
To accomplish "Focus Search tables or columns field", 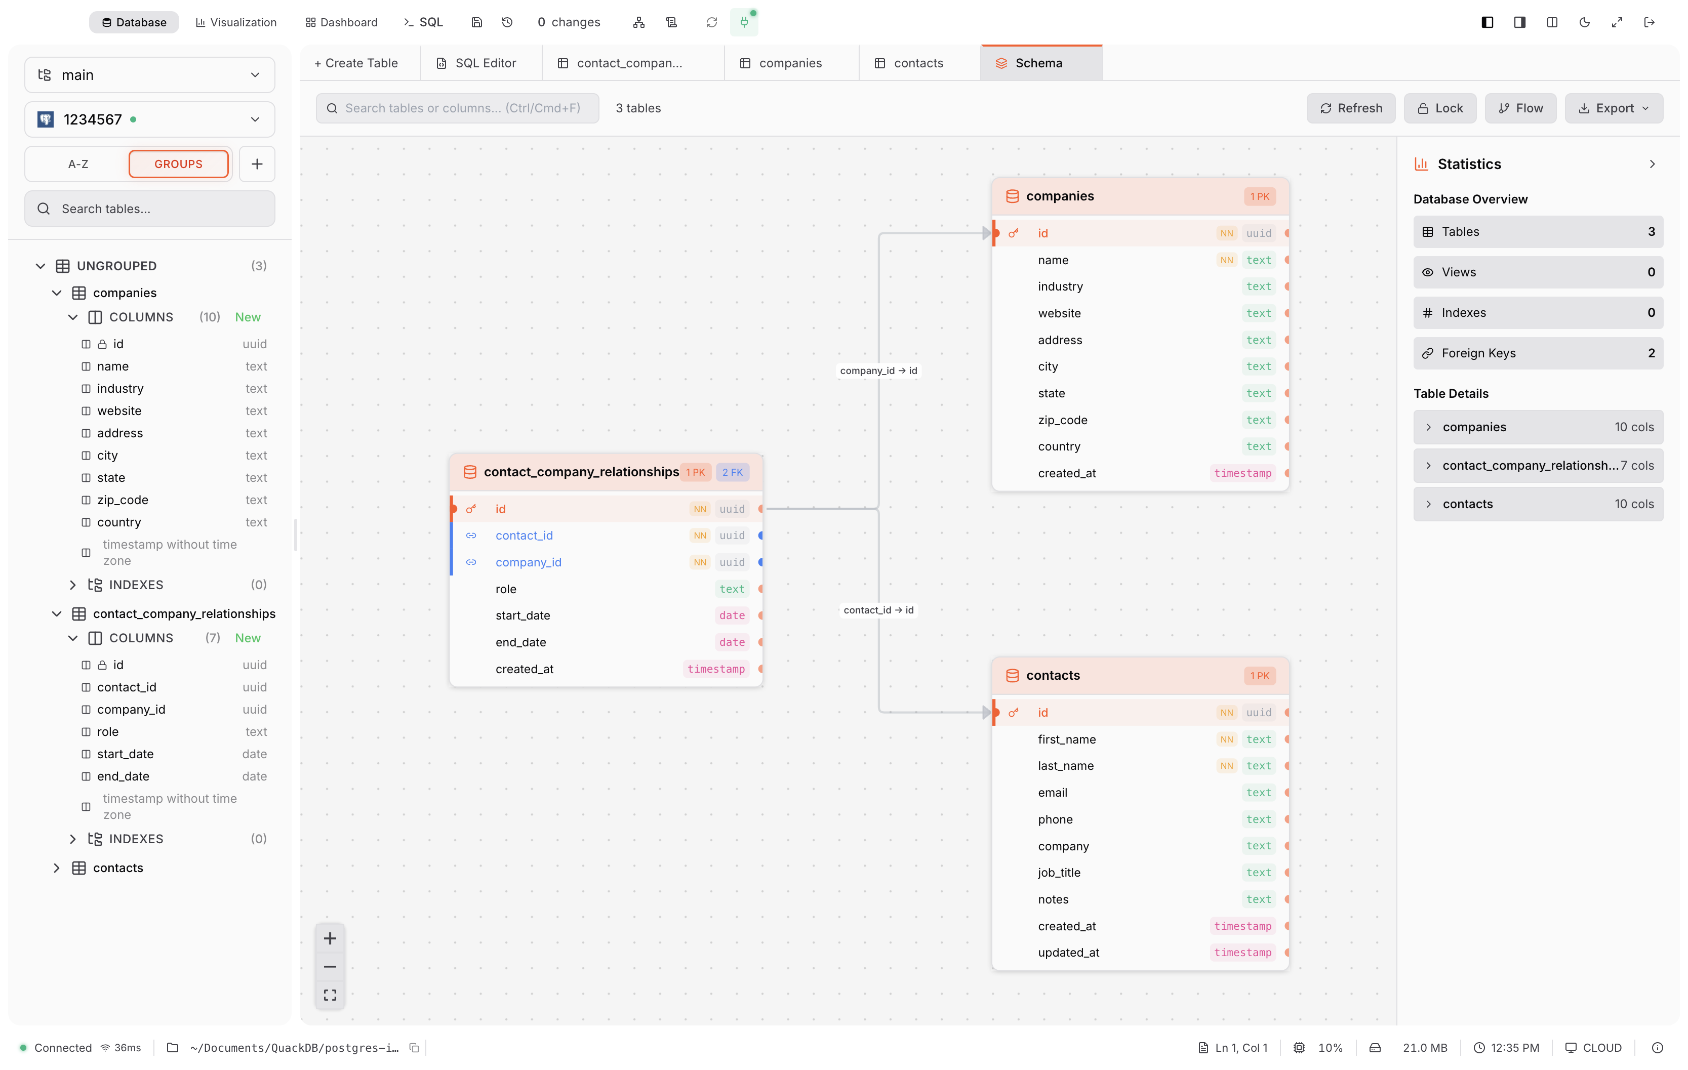I will click(x=457, y=109).
